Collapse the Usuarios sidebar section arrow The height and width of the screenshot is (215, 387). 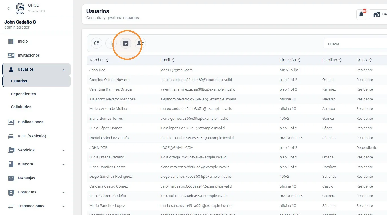tap(64, 70)
